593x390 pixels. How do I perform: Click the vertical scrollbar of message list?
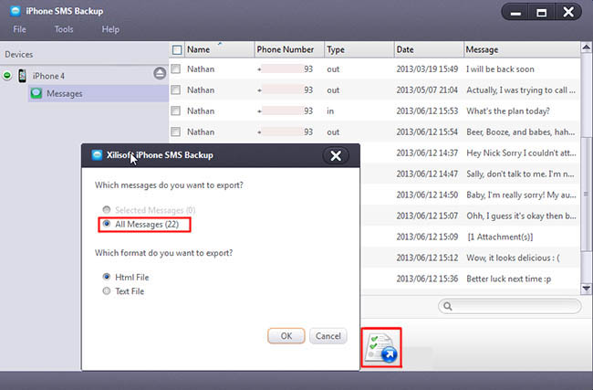[587, 164]
